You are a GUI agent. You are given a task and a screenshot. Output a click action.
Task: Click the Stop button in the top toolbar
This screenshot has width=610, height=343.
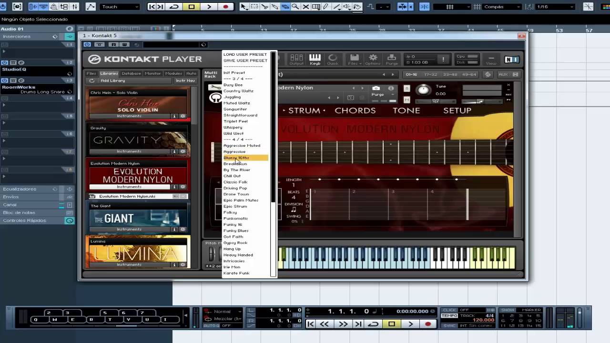192,7
